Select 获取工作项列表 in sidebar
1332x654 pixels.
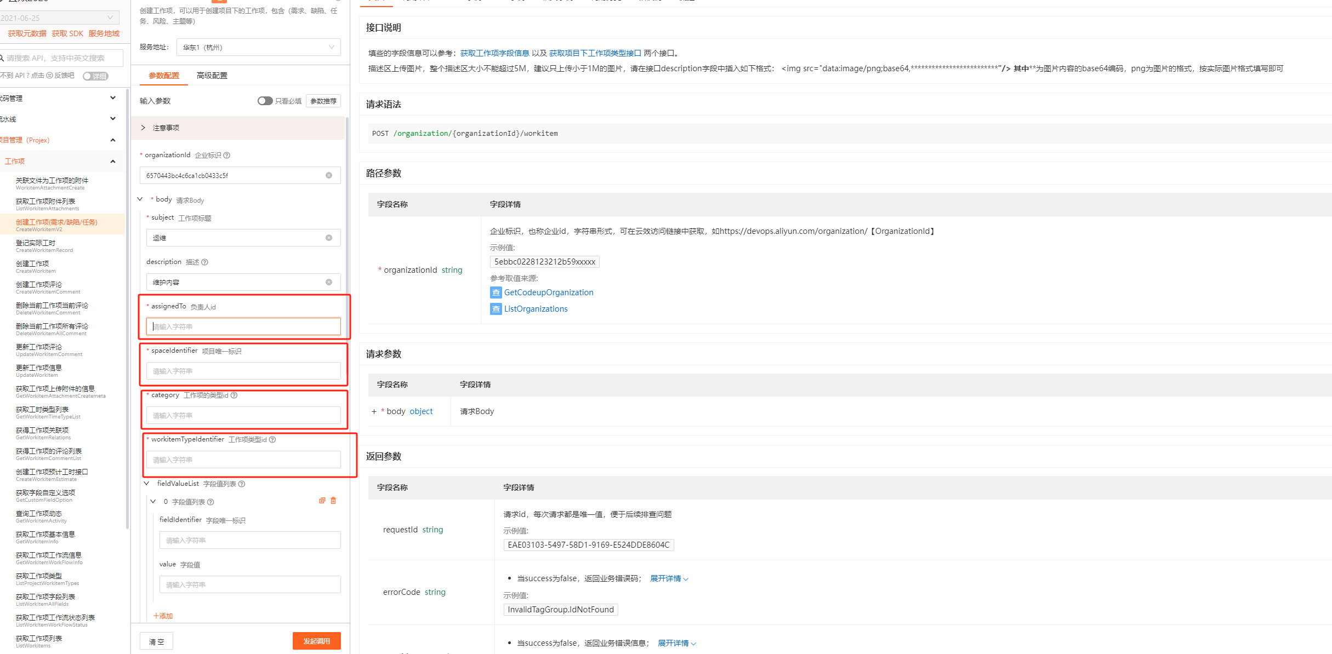pos(39,639)
